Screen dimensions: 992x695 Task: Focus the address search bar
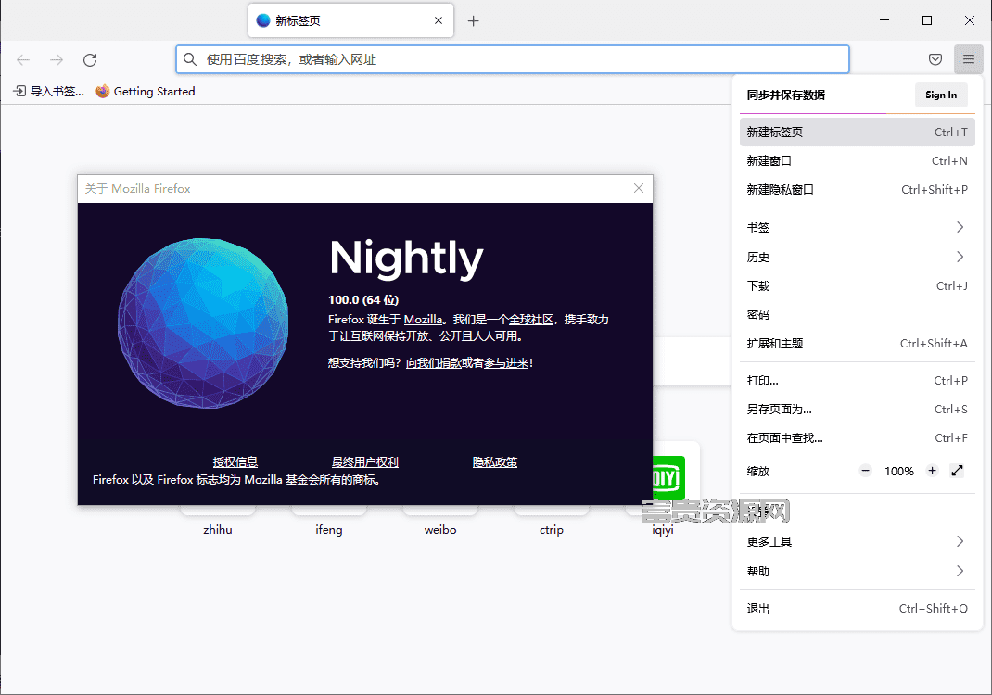coord(513,59)
